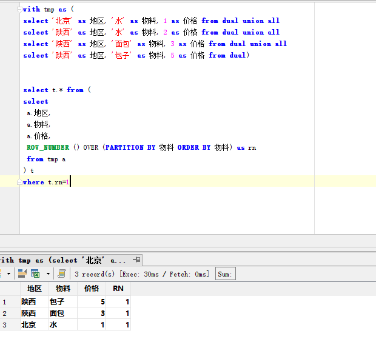Screen dimensions: 376x362
Task: Open the dropdown arrow next to Excel export
Action: click(x=48, y=273)
